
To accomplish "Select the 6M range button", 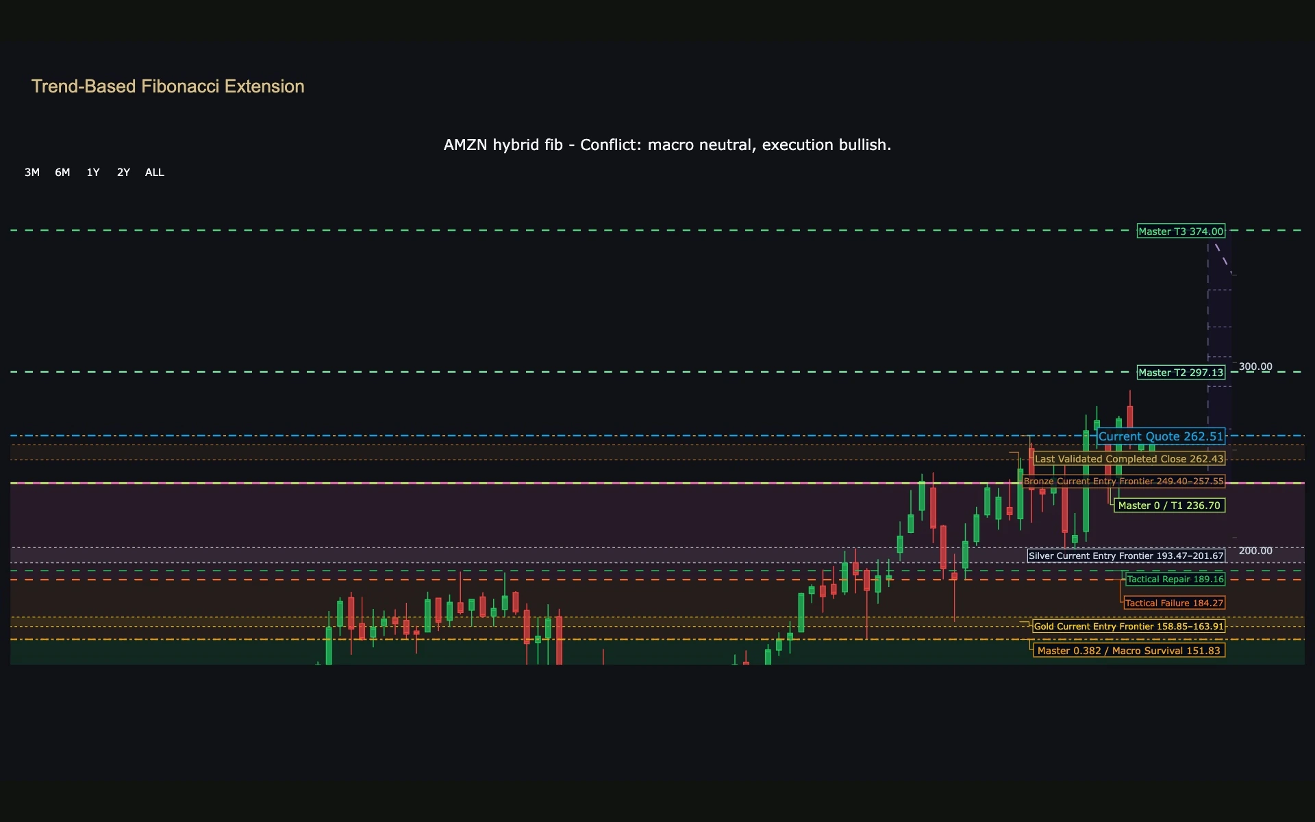I will pyautogui.click(x=62, y=173).
